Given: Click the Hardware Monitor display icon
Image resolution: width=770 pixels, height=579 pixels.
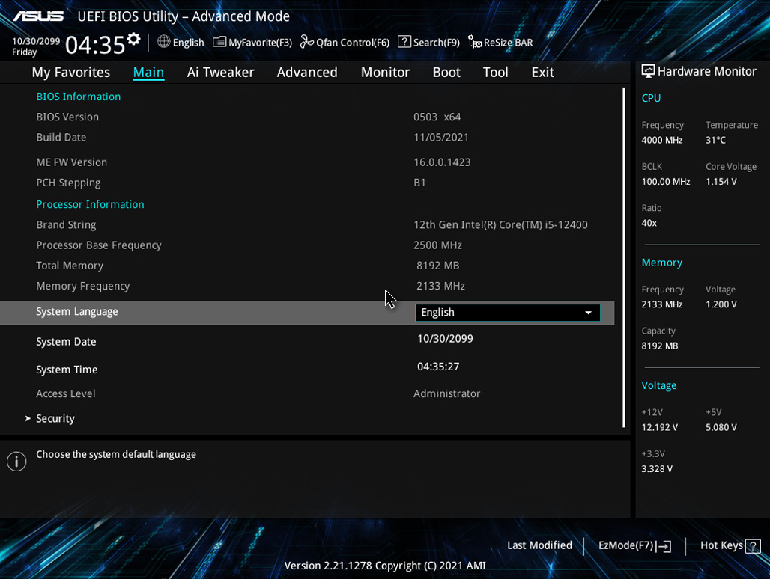Looking at the screenshot, I should tap(648, 72).
